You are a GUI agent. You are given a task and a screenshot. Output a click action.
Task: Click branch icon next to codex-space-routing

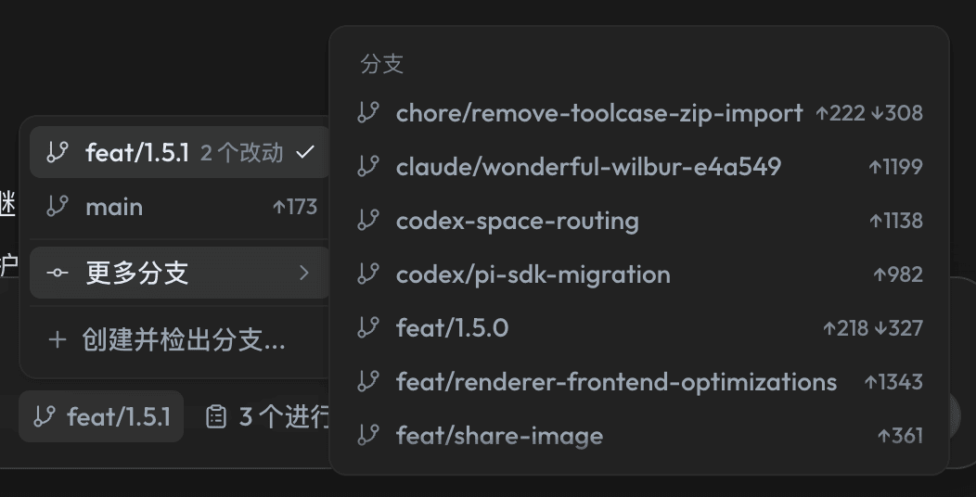pos(368,220)
